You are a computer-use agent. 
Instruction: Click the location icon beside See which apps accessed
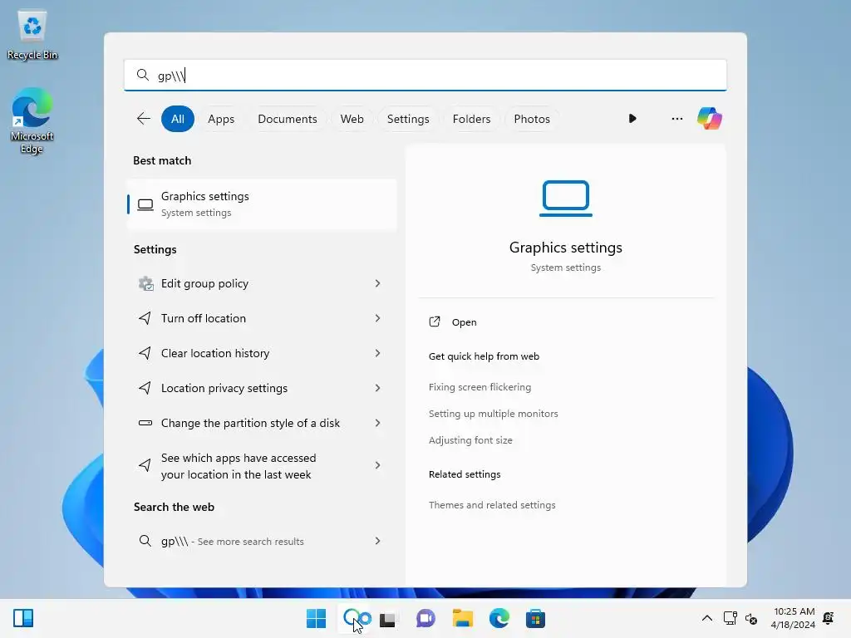pos(145,465)
